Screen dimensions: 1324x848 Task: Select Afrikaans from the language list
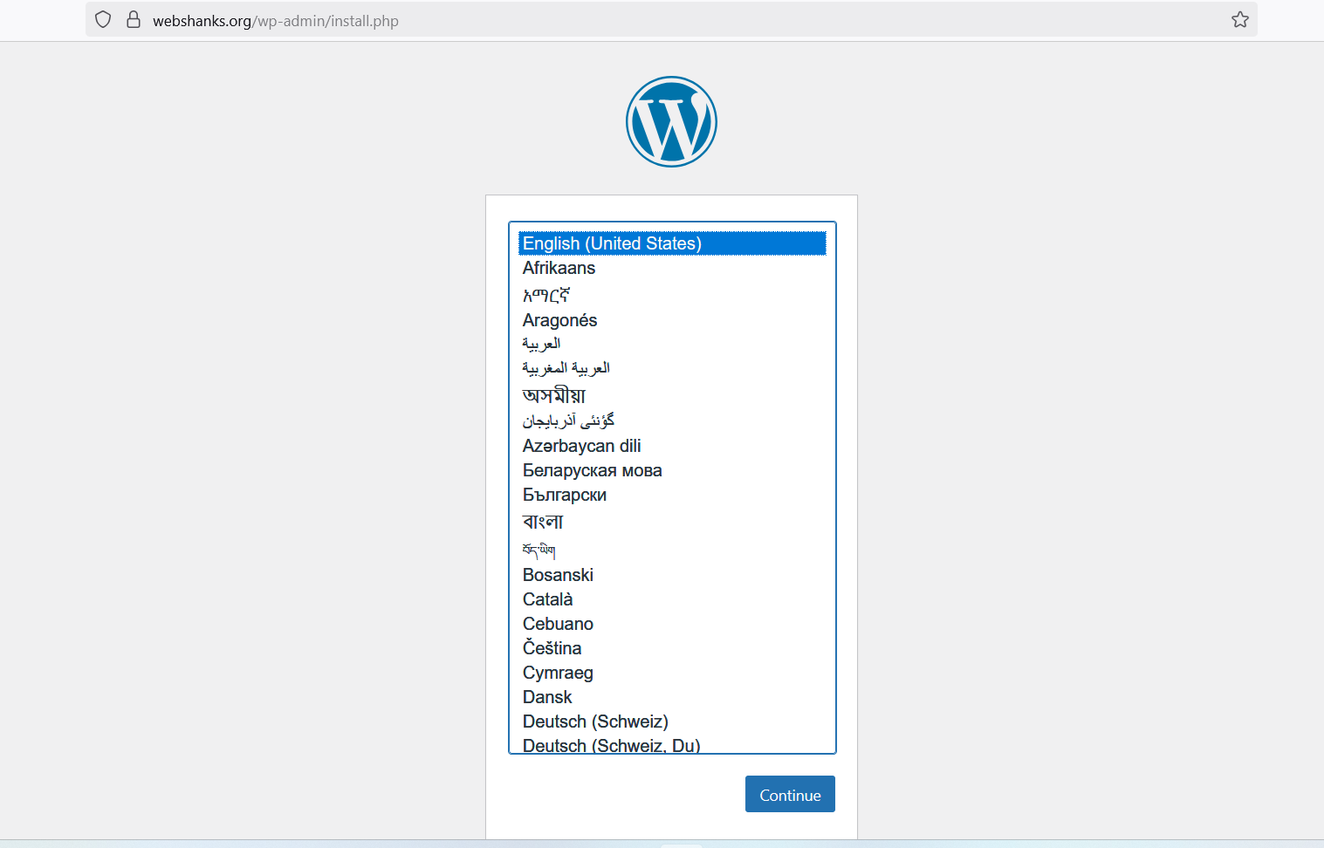point(672,268)
